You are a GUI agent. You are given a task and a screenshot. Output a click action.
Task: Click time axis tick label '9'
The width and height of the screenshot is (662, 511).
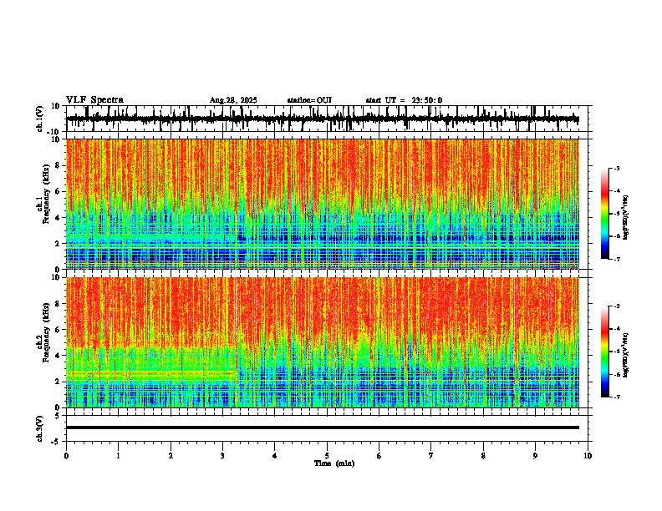click(x=535, y=456)
